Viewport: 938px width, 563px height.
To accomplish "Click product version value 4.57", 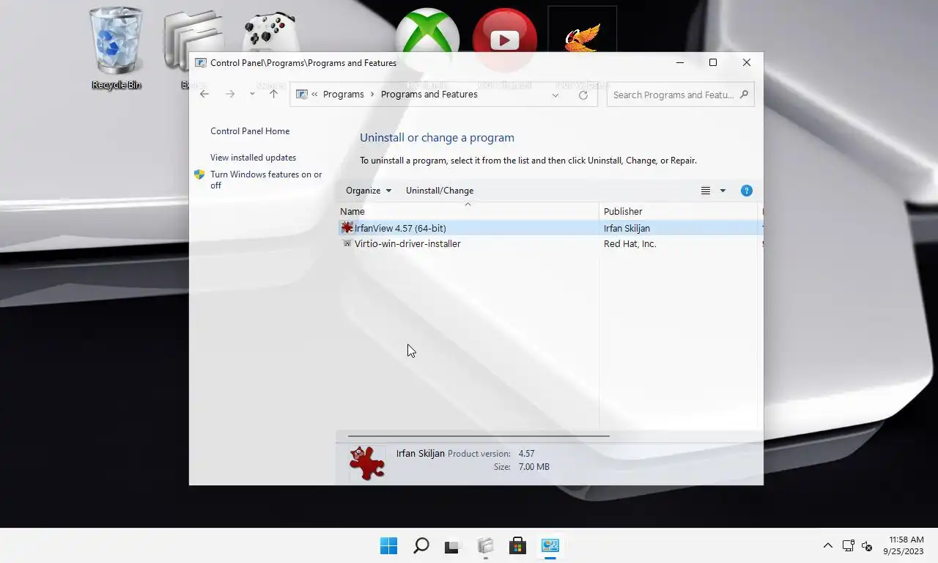I will 526,454.
